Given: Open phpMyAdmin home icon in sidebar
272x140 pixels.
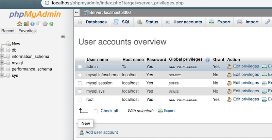Looking at the screenshot, I should 20,24.
